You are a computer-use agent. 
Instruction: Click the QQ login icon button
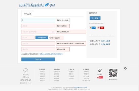(x=92, y=28)
